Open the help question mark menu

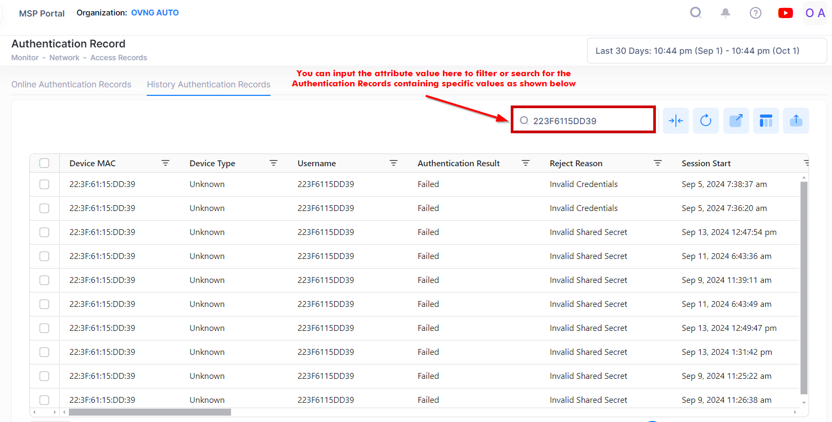[x=755, y=12]
